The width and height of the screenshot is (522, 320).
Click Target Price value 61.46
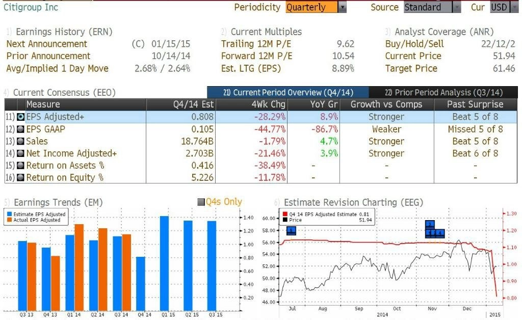coord(504,68)
